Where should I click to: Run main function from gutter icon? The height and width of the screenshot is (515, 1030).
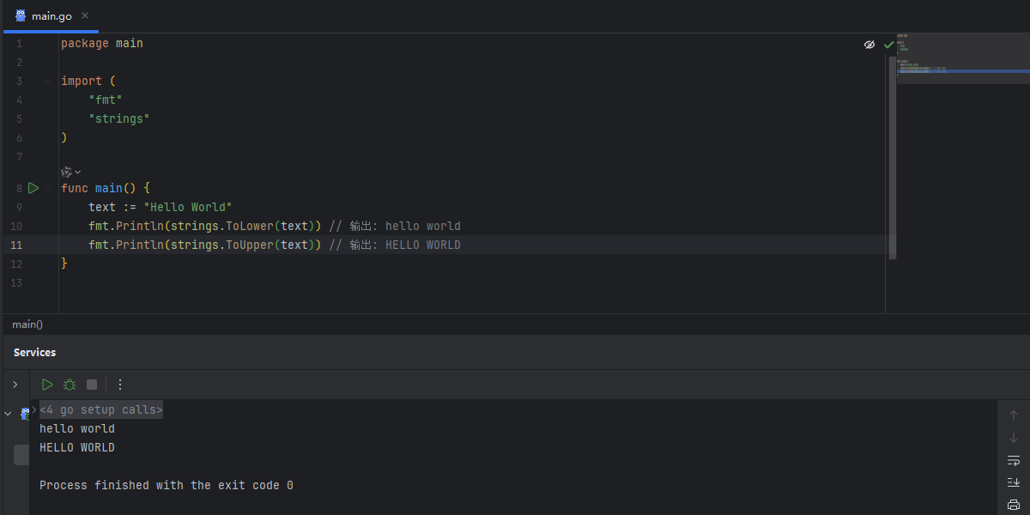click(33, 188)
